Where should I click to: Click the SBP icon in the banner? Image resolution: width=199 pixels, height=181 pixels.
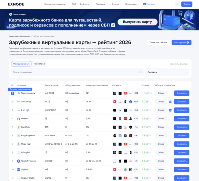(113, 25)
